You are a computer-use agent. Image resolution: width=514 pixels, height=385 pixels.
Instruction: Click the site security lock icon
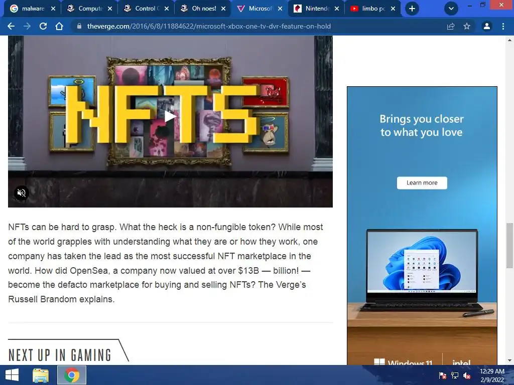tap(79, 26)
